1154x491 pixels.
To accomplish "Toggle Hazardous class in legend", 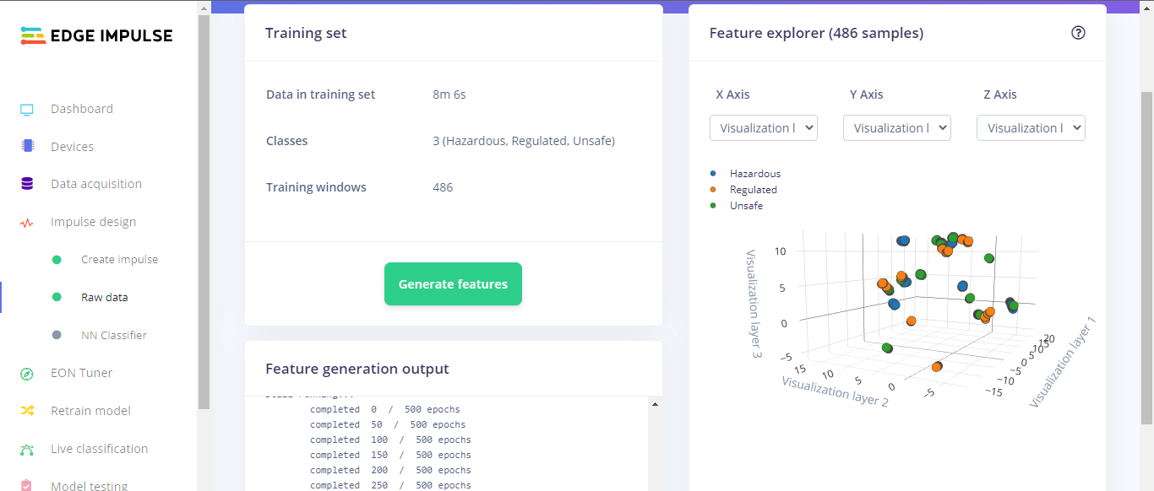I will tap(754, 174).
